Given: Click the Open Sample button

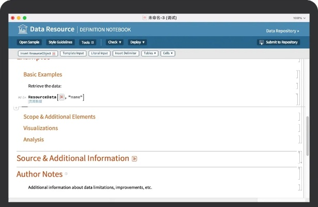Looking at the screenshot, I should 29,42.
